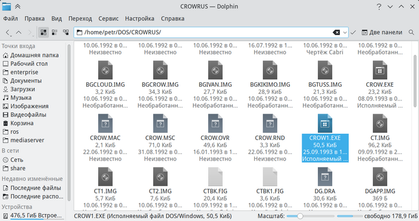Screen dimensions: 419x221
Task: Confirm the location with the checkmark
Action: coord(353,32)
